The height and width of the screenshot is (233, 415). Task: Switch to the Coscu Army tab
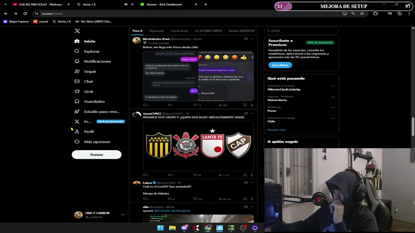(179, 31)
